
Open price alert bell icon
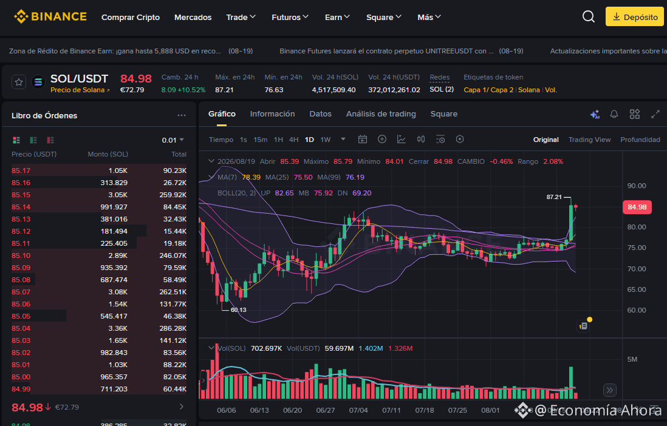pyautogui.click(x=614, y=114)
